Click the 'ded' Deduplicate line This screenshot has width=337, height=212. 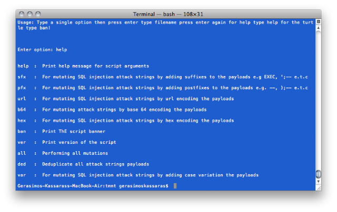(83, 164)
